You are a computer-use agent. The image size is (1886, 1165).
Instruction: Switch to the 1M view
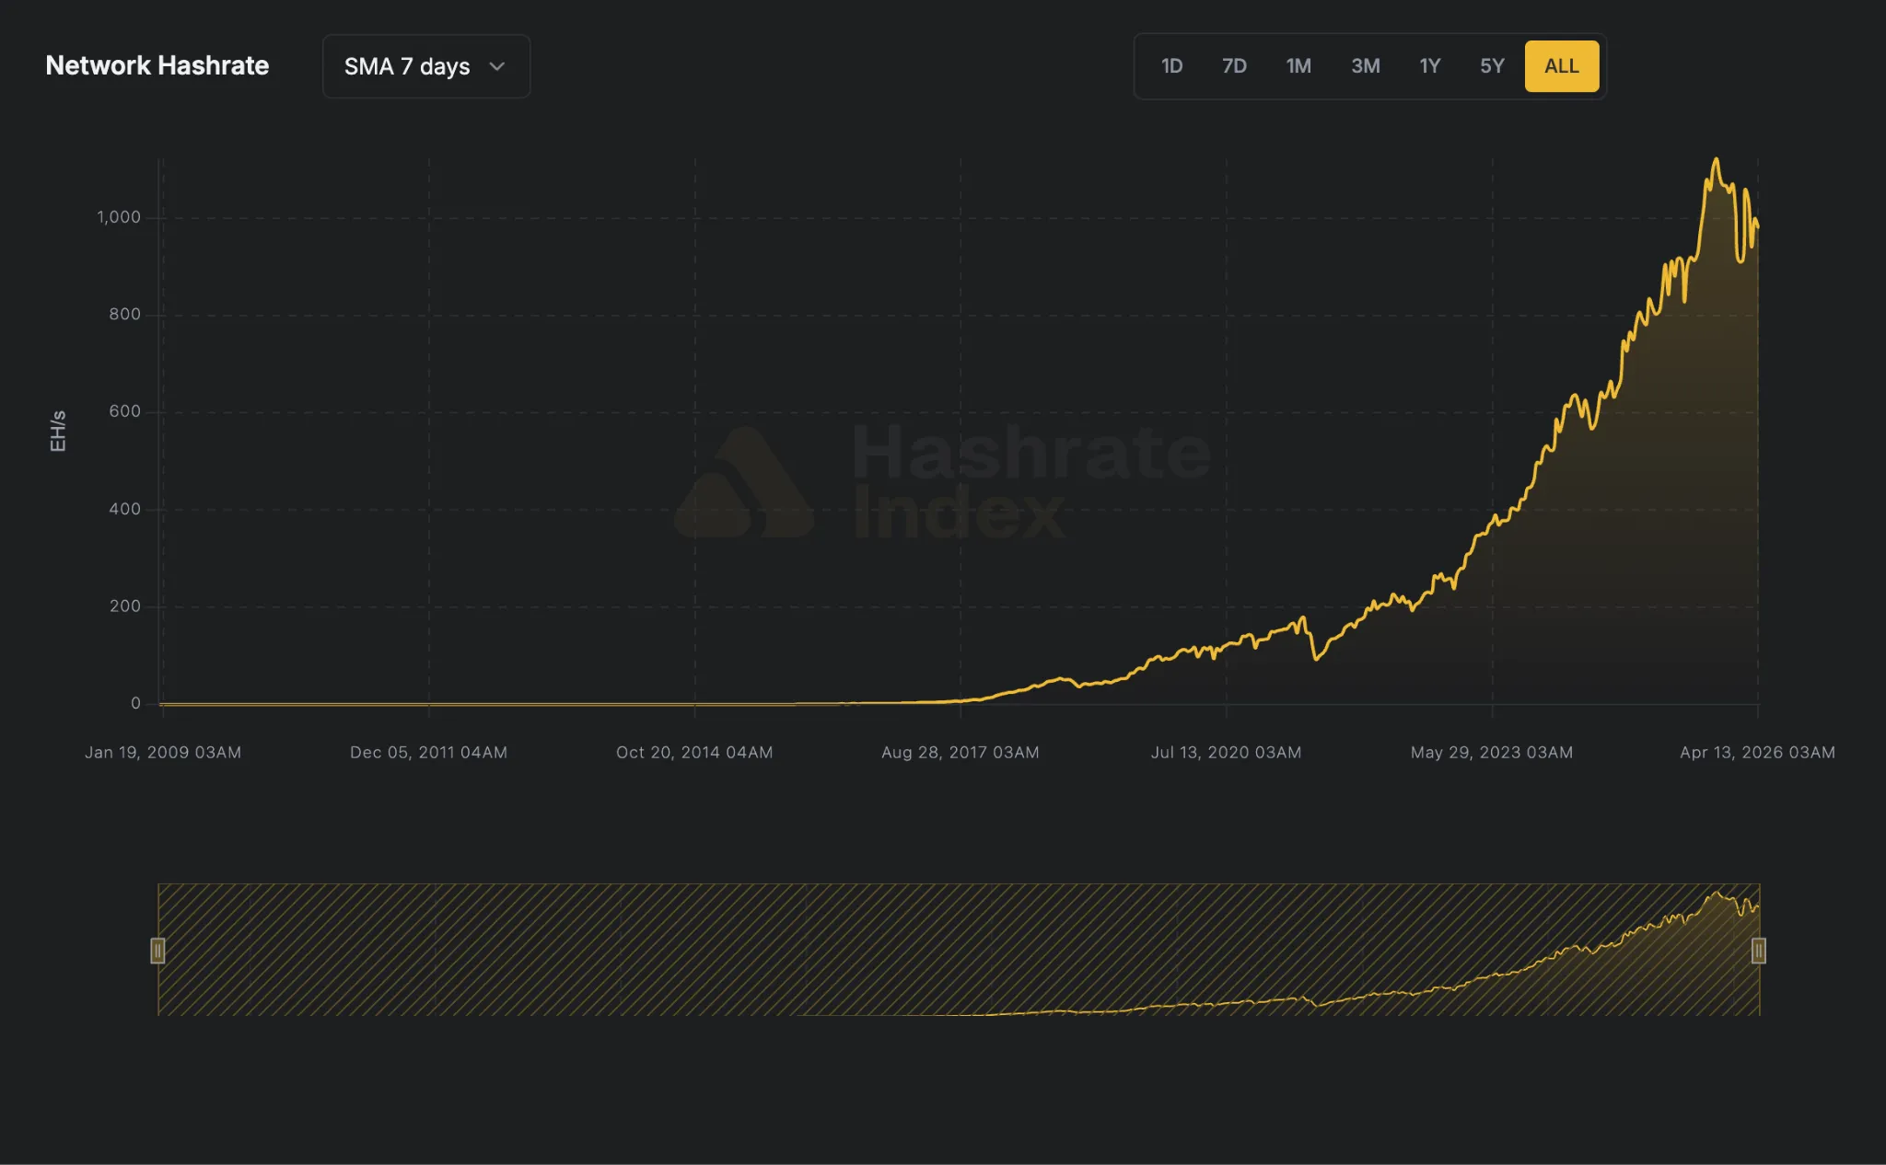(x=1299, y=65)
